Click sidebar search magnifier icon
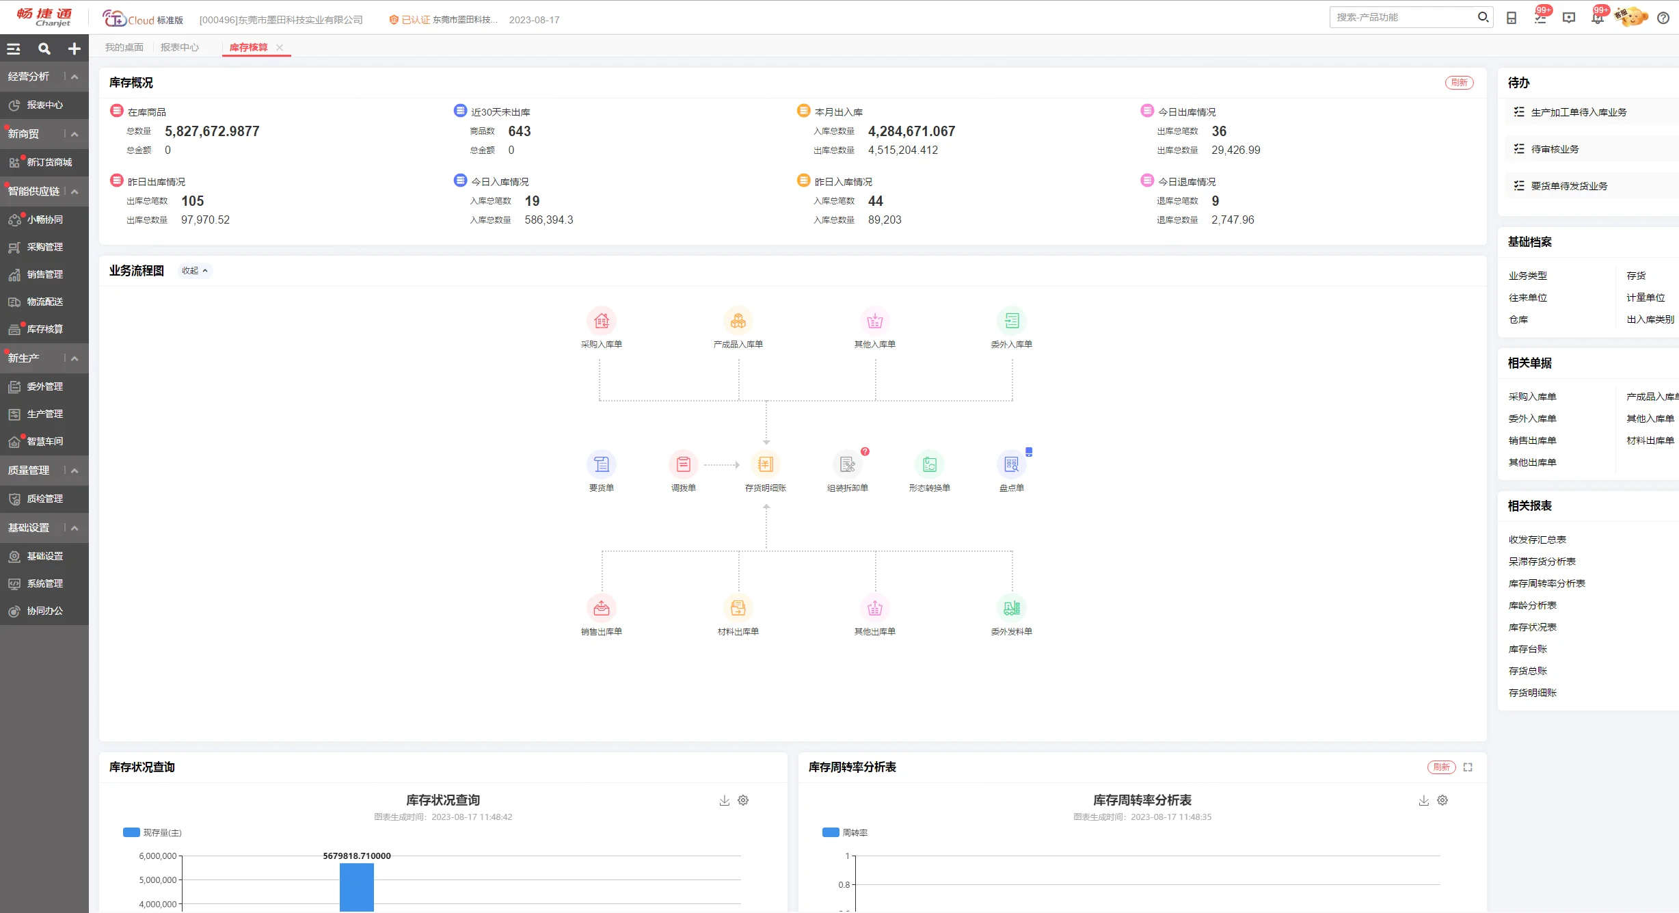The image size is (1679, 913). 44,49
